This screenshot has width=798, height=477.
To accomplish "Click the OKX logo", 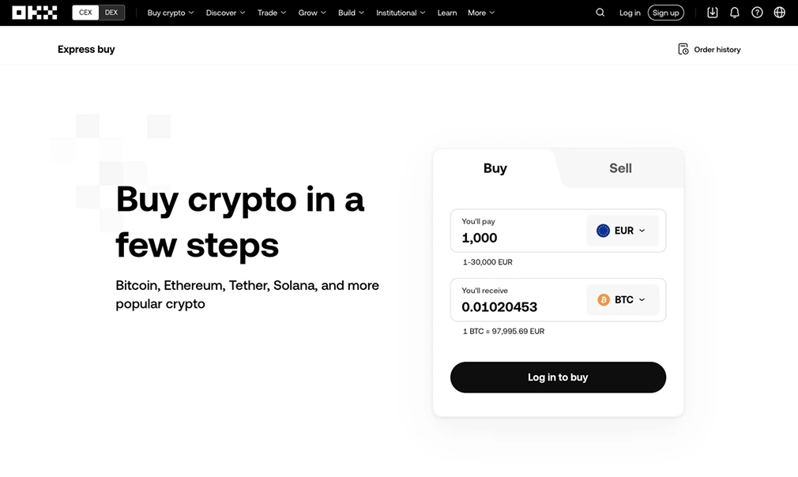I will 35,13.
